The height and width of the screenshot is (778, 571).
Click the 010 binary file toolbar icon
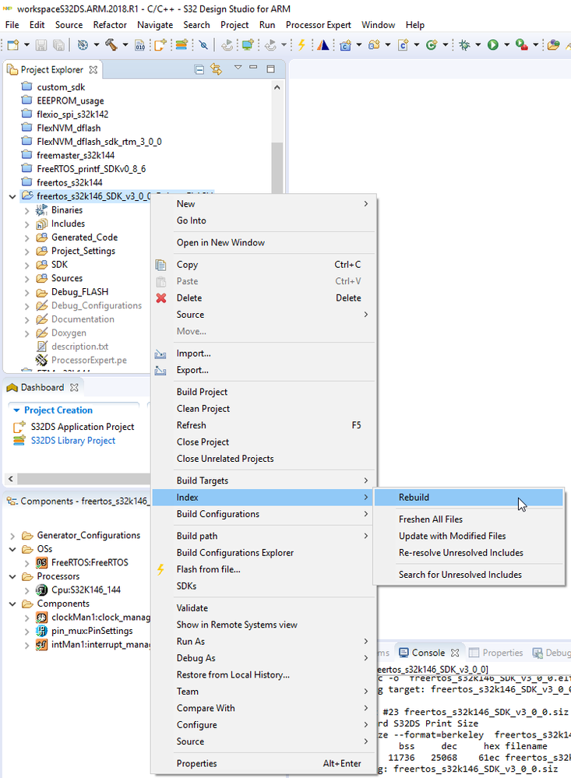(140, 45)
